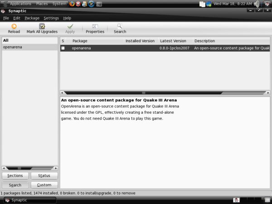Image resolution: width=272 pixels, height=204 pixels.
Task: Click the package list horizontal scrollbar thumb
Action: pyautogui.click(x=143, y=93)
